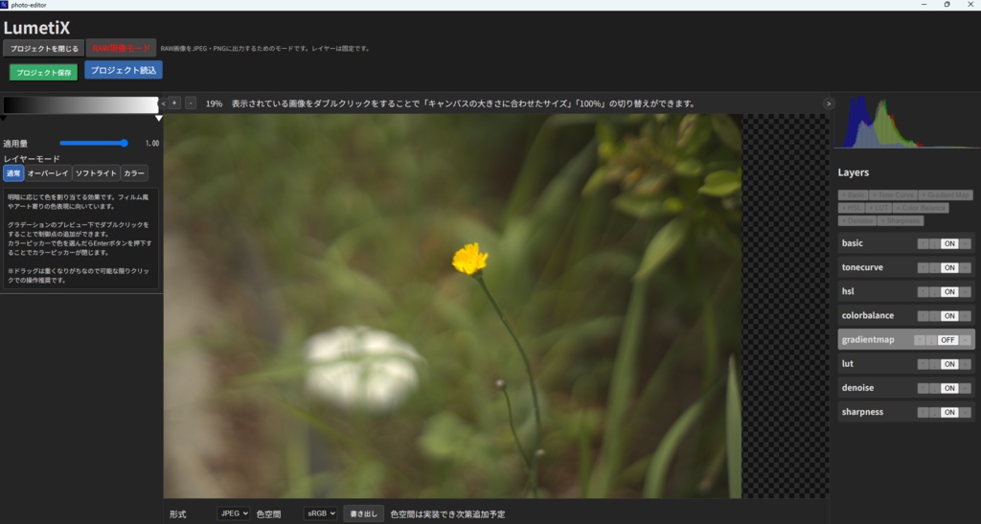
Task: Click the + Color Balance add-layer button
Action: coord(921,208)
